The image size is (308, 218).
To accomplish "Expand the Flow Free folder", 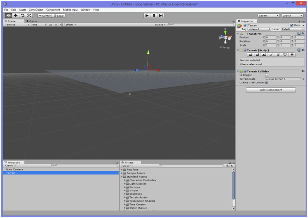I will pos(122,170).
